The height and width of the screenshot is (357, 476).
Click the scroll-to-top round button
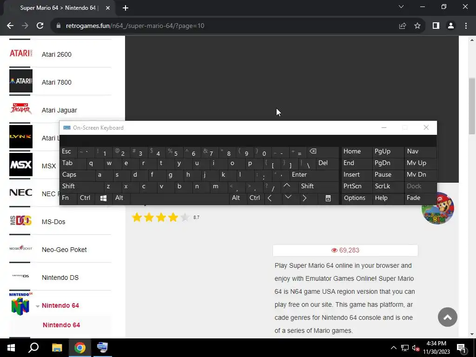click(448, 317)
